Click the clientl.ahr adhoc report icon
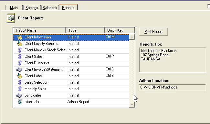Screen dimensions: 210x124 [x=20, y=102]
